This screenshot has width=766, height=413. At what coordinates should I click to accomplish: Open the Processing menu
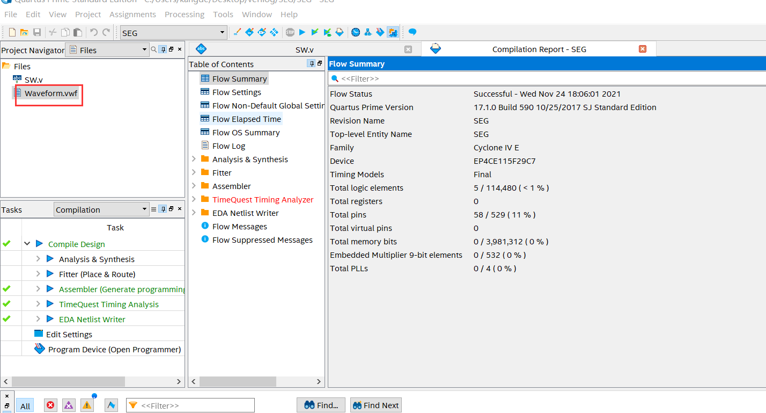tap(185, 15)
